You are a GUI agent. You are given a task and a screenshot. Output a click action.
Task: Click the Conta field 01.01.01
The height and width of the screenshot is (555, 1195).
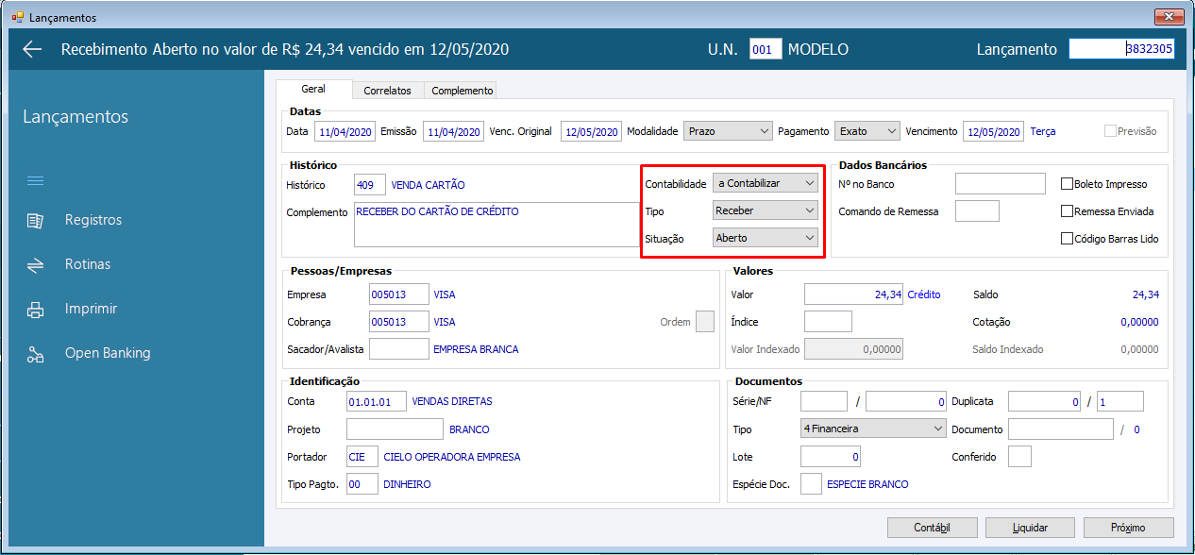(376, 401)
